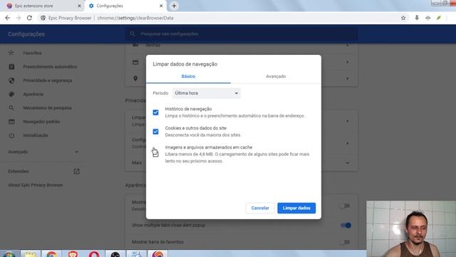Click the address bar URL
Viewport: 456px width, 257px height.
click(x=135, y=18)
